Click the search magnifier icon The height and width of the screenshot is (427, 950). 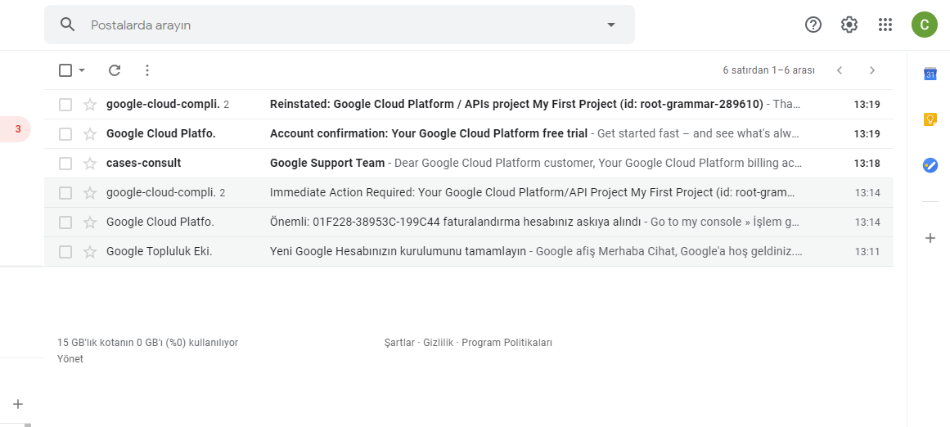click(x=68, y=25)
